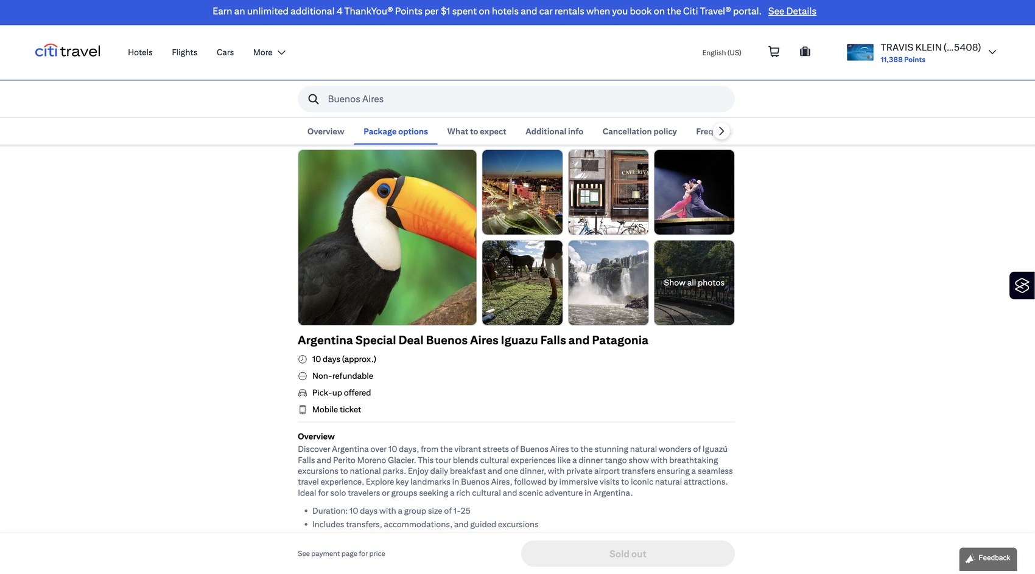This screenshot has height=574, width=1035.
Task: Click the Mobile ticket phone icon
Action: click(303, 410)
